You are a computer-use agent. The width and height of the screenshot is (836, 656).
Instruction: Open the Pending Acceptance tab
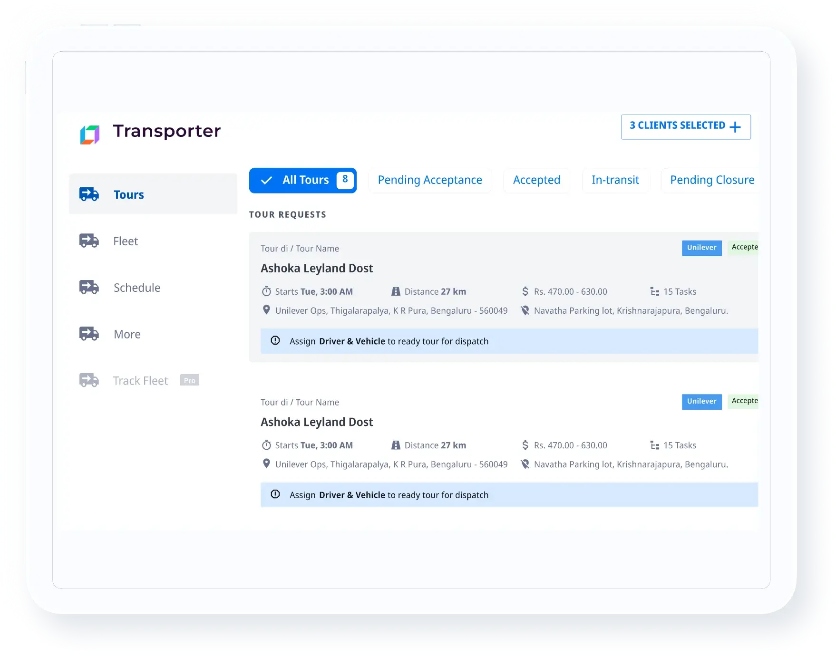click(430, 180)
